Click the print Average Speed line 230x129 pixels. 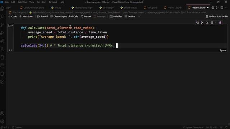tap(68, 37)
